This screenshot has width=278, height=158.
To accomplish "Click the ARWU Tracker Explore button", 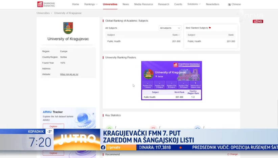I will (53, 126).
